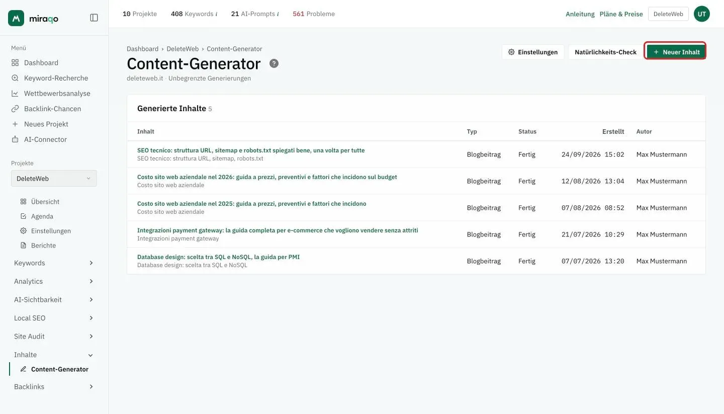The height and width of the screenshot is (414, 724).
Task: Expand the Local SEO sidebar section
Action: pyautogui.click(x=54, y=318)
